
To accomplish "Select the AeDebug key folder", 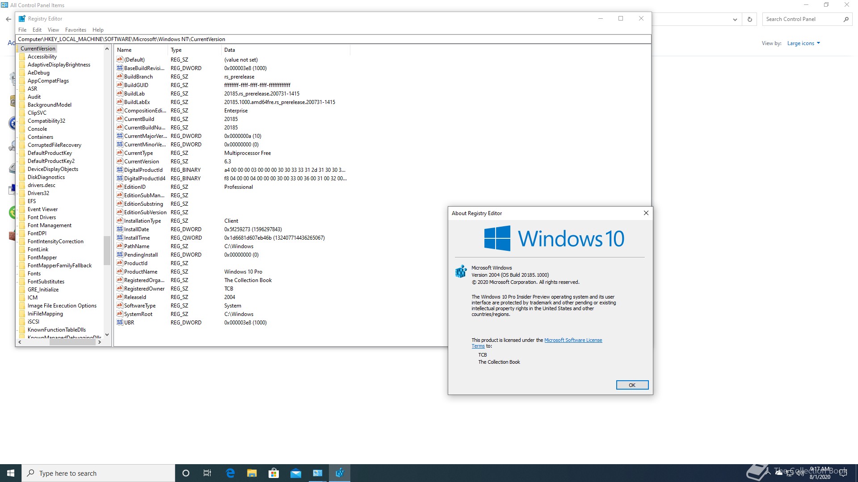I will pyautogui.click(x=38, y=73).
